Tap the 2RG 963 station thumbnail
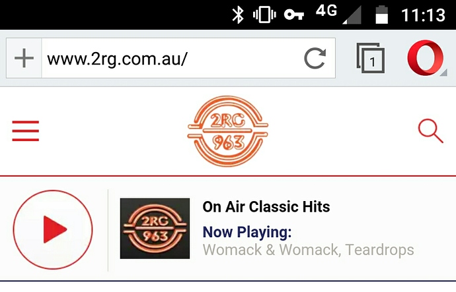 (155, 229)
